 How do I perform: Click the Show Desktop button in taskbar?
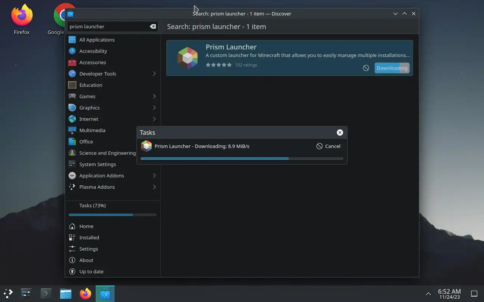474,294
